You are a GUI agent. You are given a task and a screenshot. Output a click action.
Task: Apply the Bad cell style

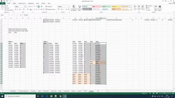pos(97,7)
